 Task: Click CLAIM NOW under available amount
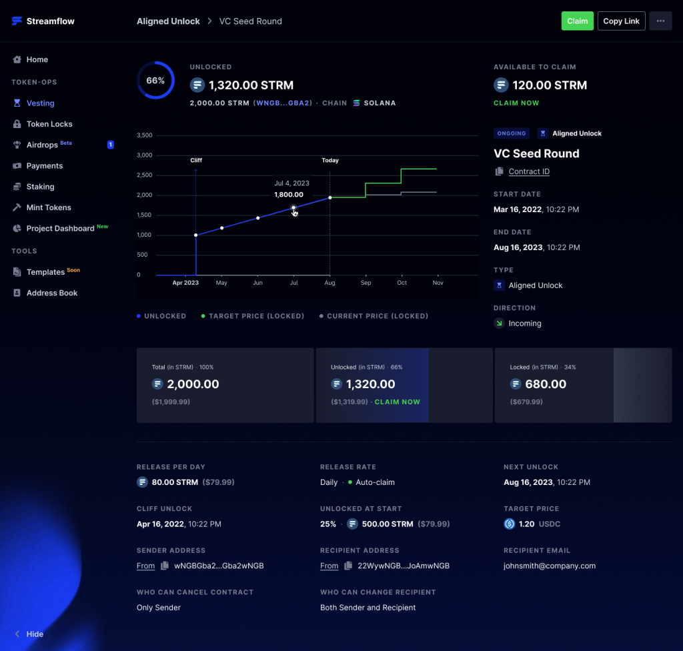tap(516, 103)
